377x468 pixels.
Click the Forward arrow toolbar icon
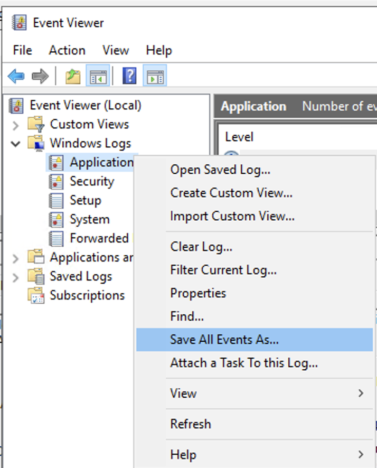[x=40, y=77]
